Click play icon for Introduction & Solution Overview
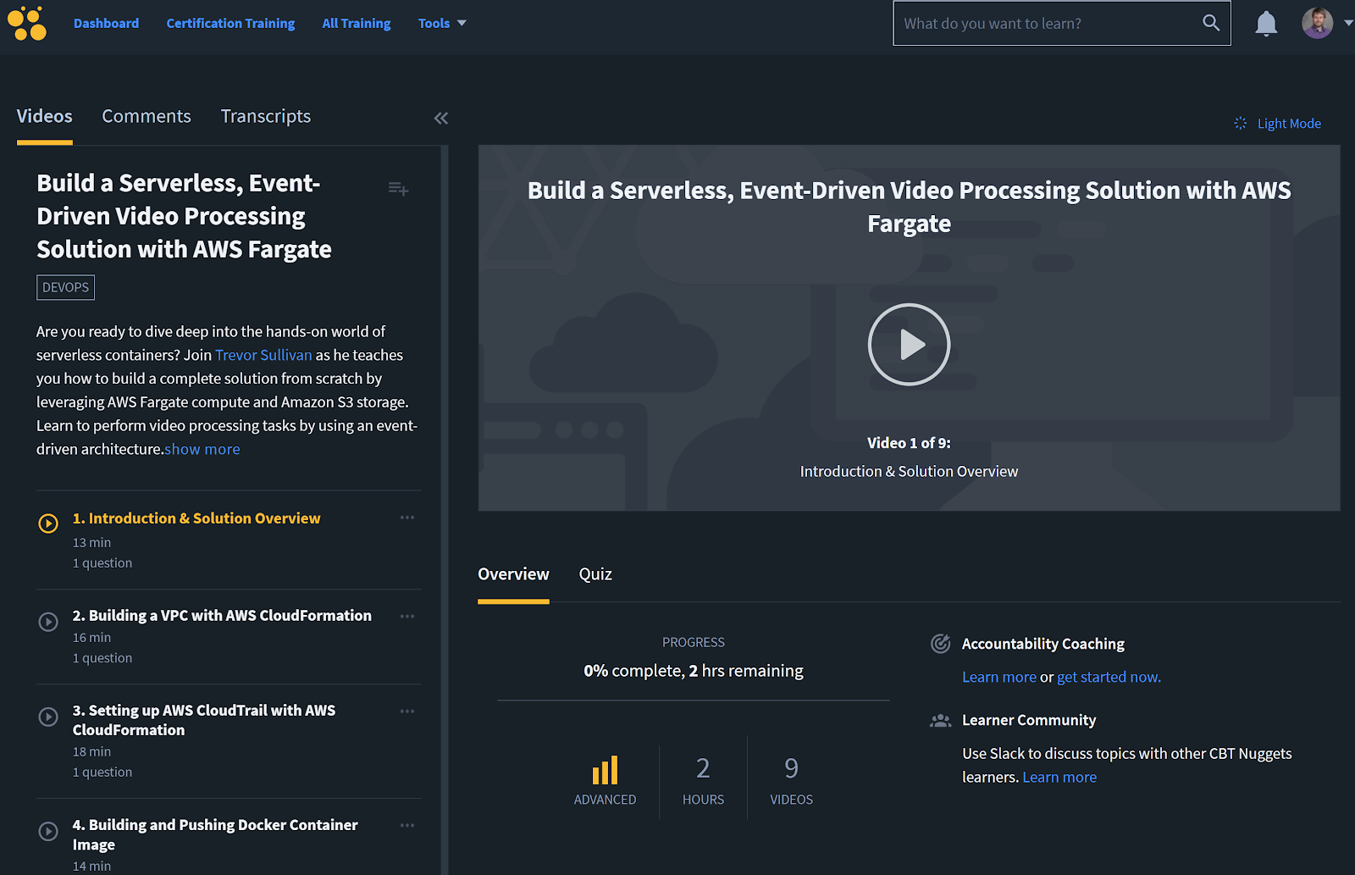The width and height of the screenshot is (1355, 875). click(x=48, y=523)
